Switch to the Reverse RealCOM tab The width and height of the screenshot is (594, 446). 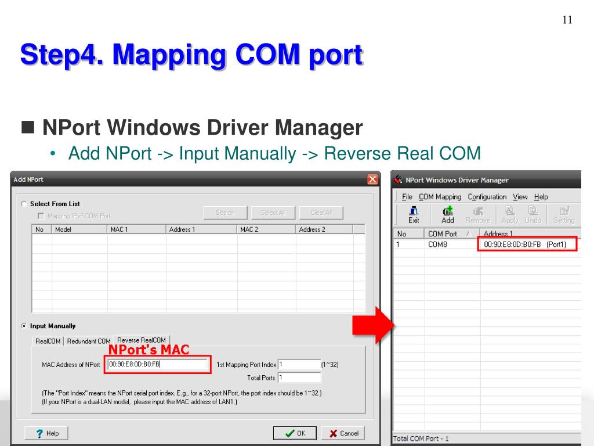pyautogui.click(x=142, y=340)
